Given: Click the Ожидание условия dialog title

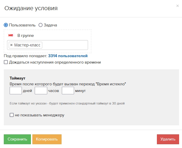Looking at the screenshot, I should point(31,8).
